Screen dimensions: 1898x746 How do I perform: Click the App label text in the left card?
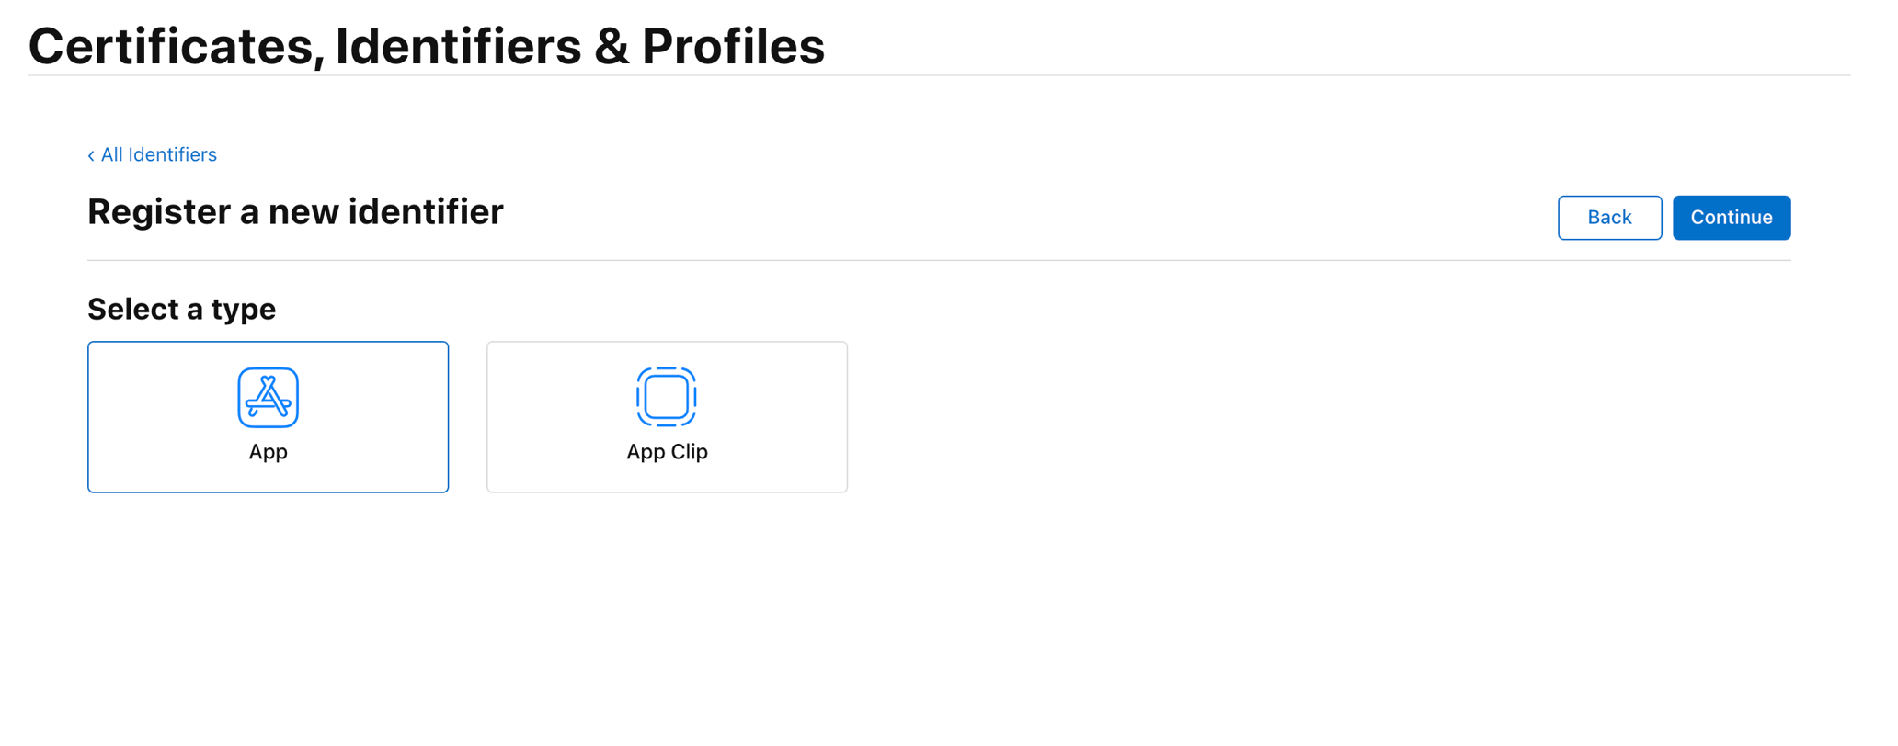[268, 451]
